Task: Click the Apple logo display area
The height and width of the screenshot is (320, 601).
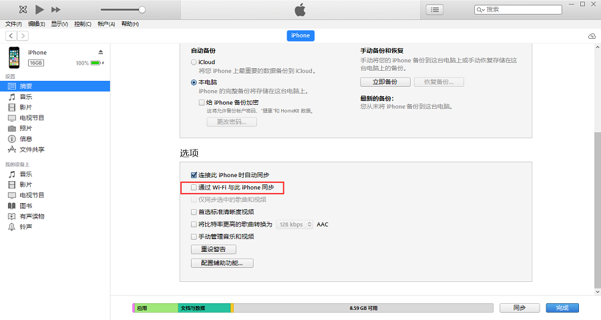Action: click(300, 9)
